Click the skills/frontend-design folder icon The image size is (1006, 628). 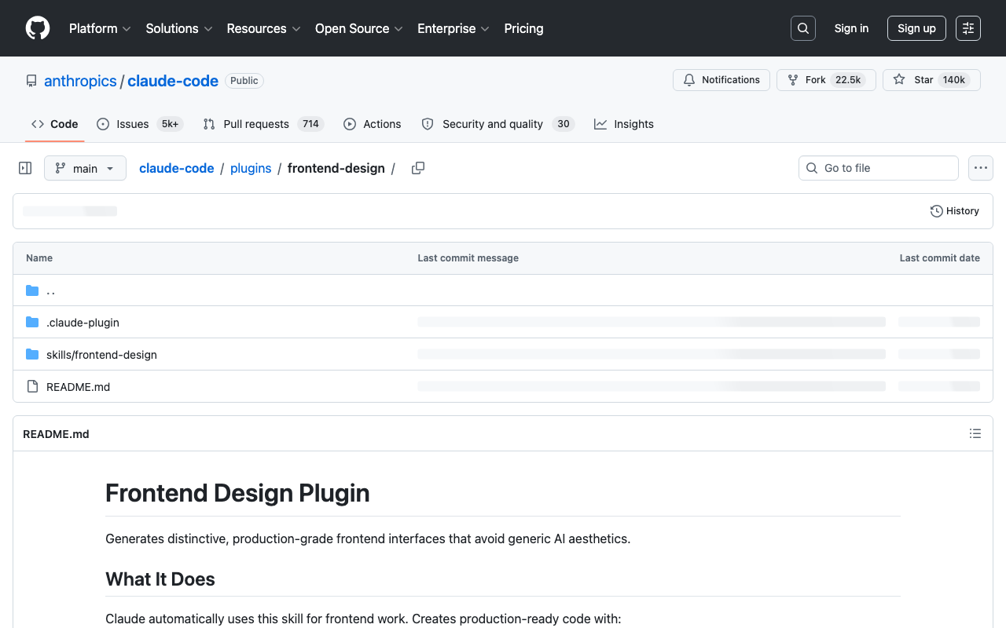pos(32,355)
